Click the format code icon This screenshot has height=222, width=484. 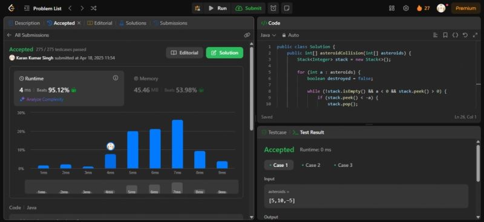(435, 35)
